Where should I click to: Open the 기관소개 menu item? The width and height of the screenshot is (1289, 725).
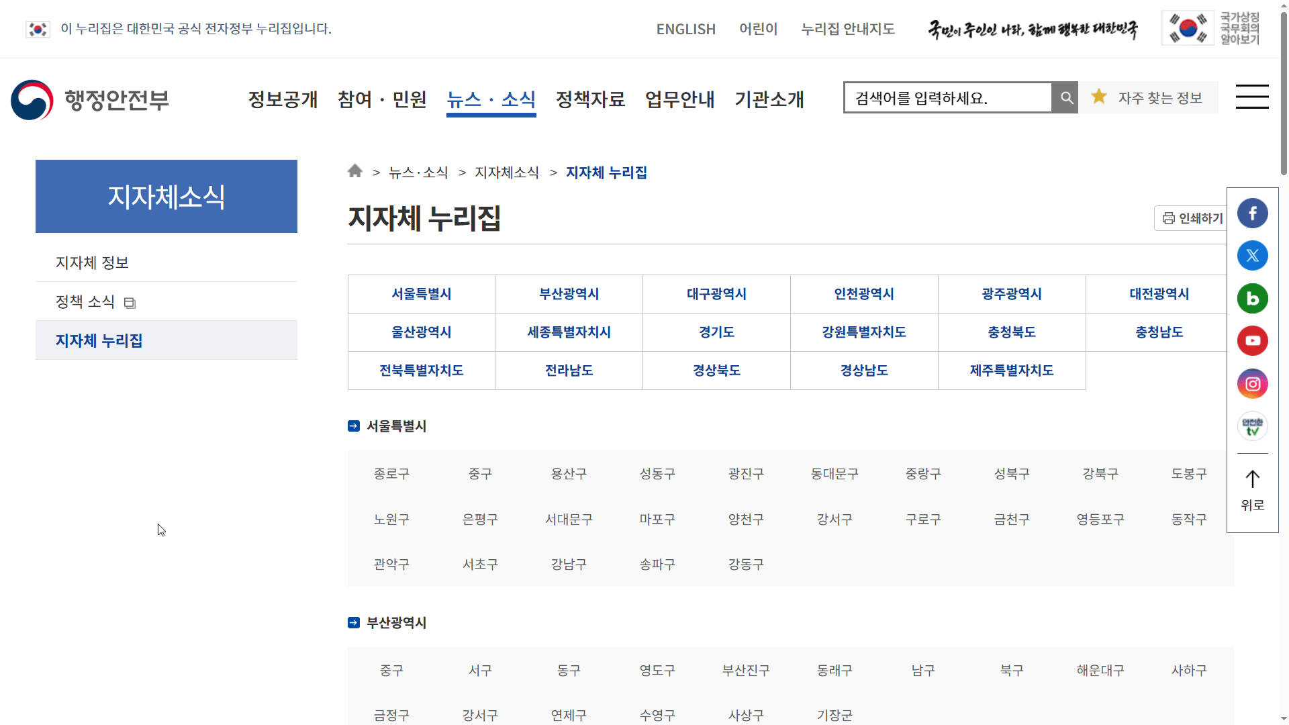pyautogui.click(x=769, y=99)
